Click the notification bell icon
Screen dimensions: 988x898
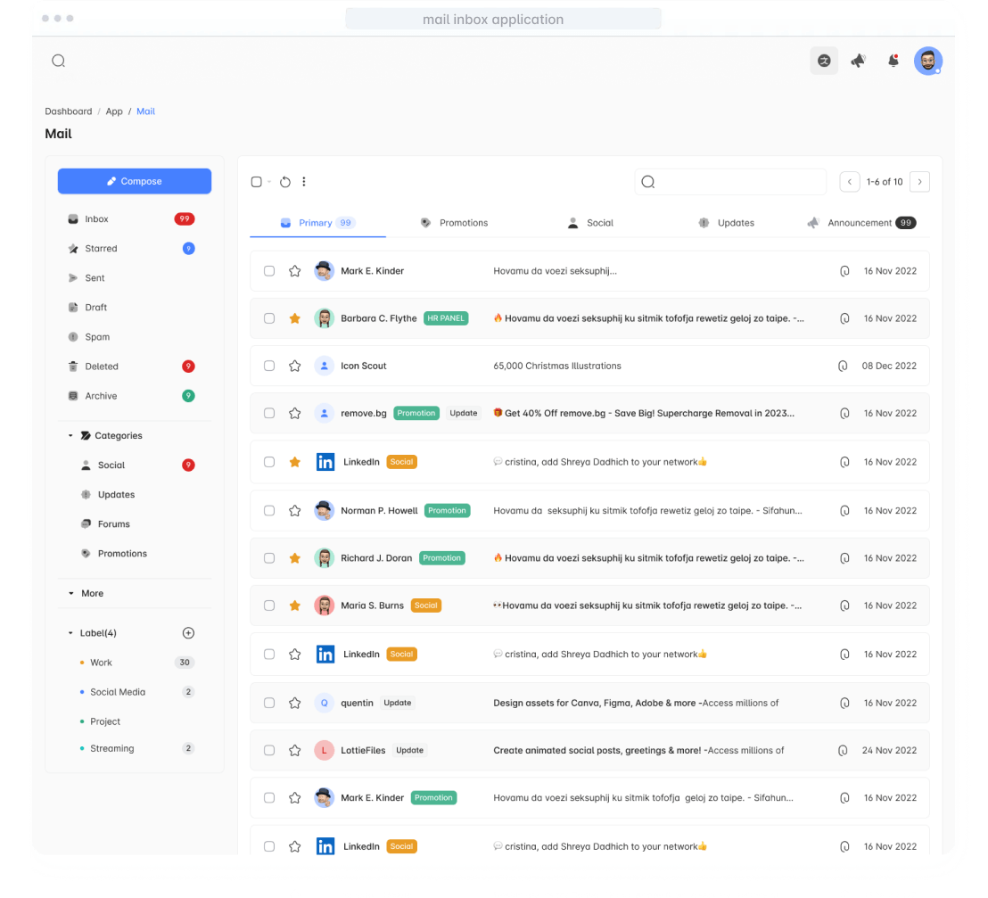(x=893, y=61)
